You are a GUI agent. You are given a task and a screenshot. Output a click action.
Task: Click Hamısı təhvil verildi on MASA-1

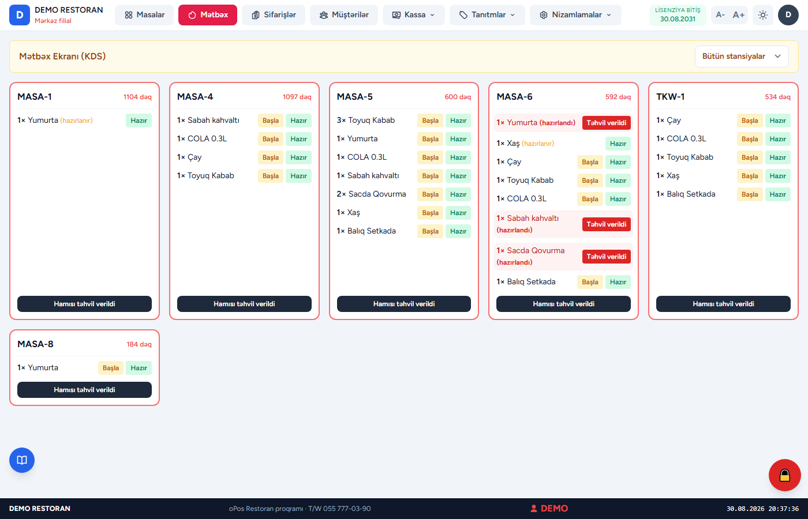(x=84, y=304)
